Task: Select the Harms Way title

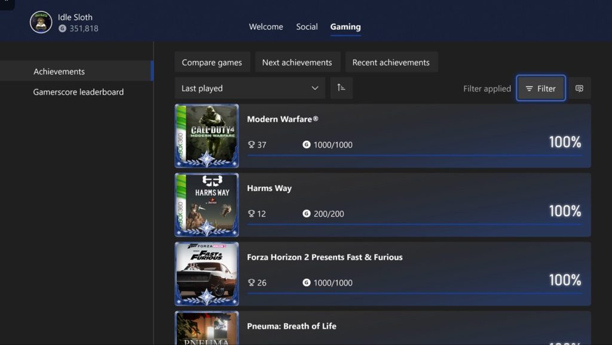Action: [270, 188]
